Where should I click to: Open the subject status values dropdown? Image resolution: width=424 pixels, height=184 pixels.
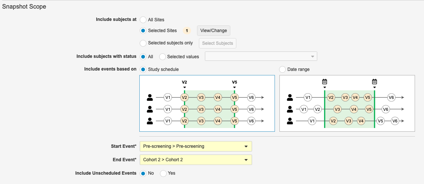261,56
